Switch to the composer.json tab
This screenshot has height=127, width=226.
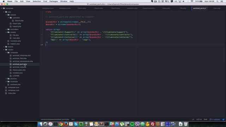48,8
